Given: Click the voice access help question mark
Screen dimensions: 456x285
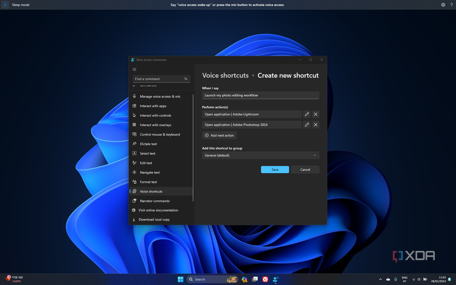Looking at the screenshot, I should [x=451, y=5].
